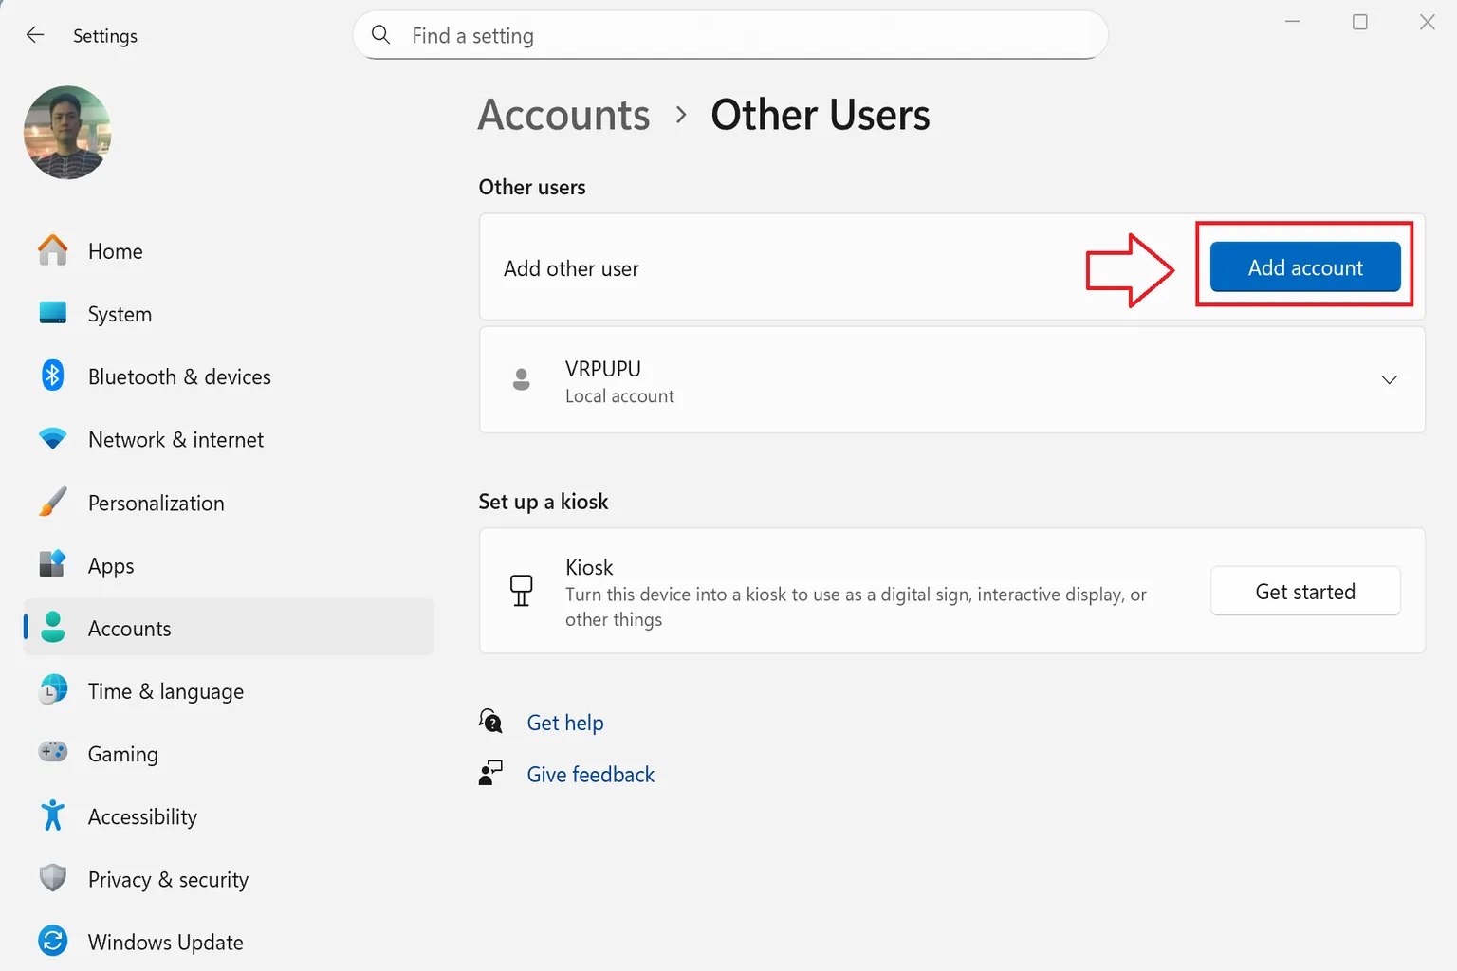Navigate to Apps settings
The image size is (1457, 971).
pos(229,564)
